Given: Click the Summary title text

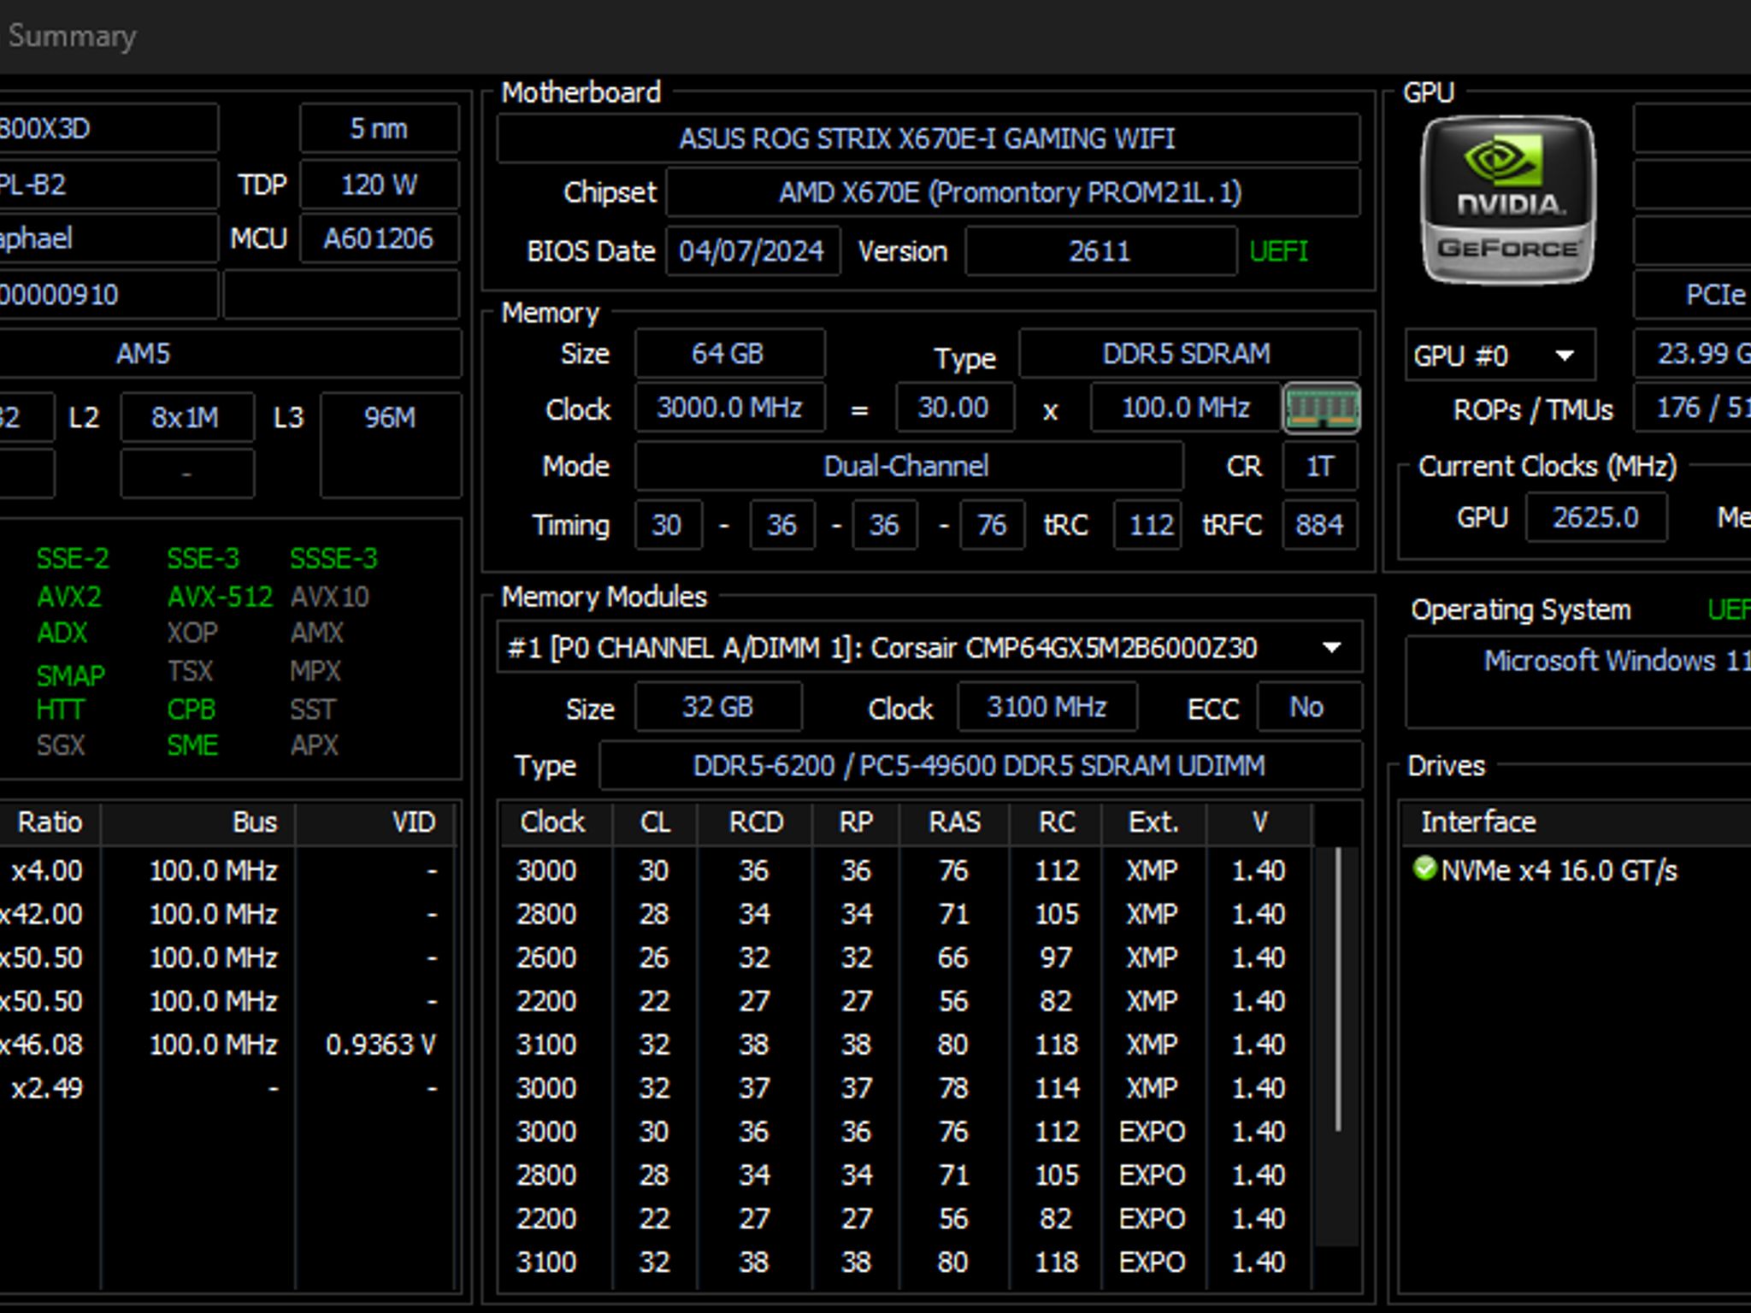Looking at the screenshot, I should 72,36.
